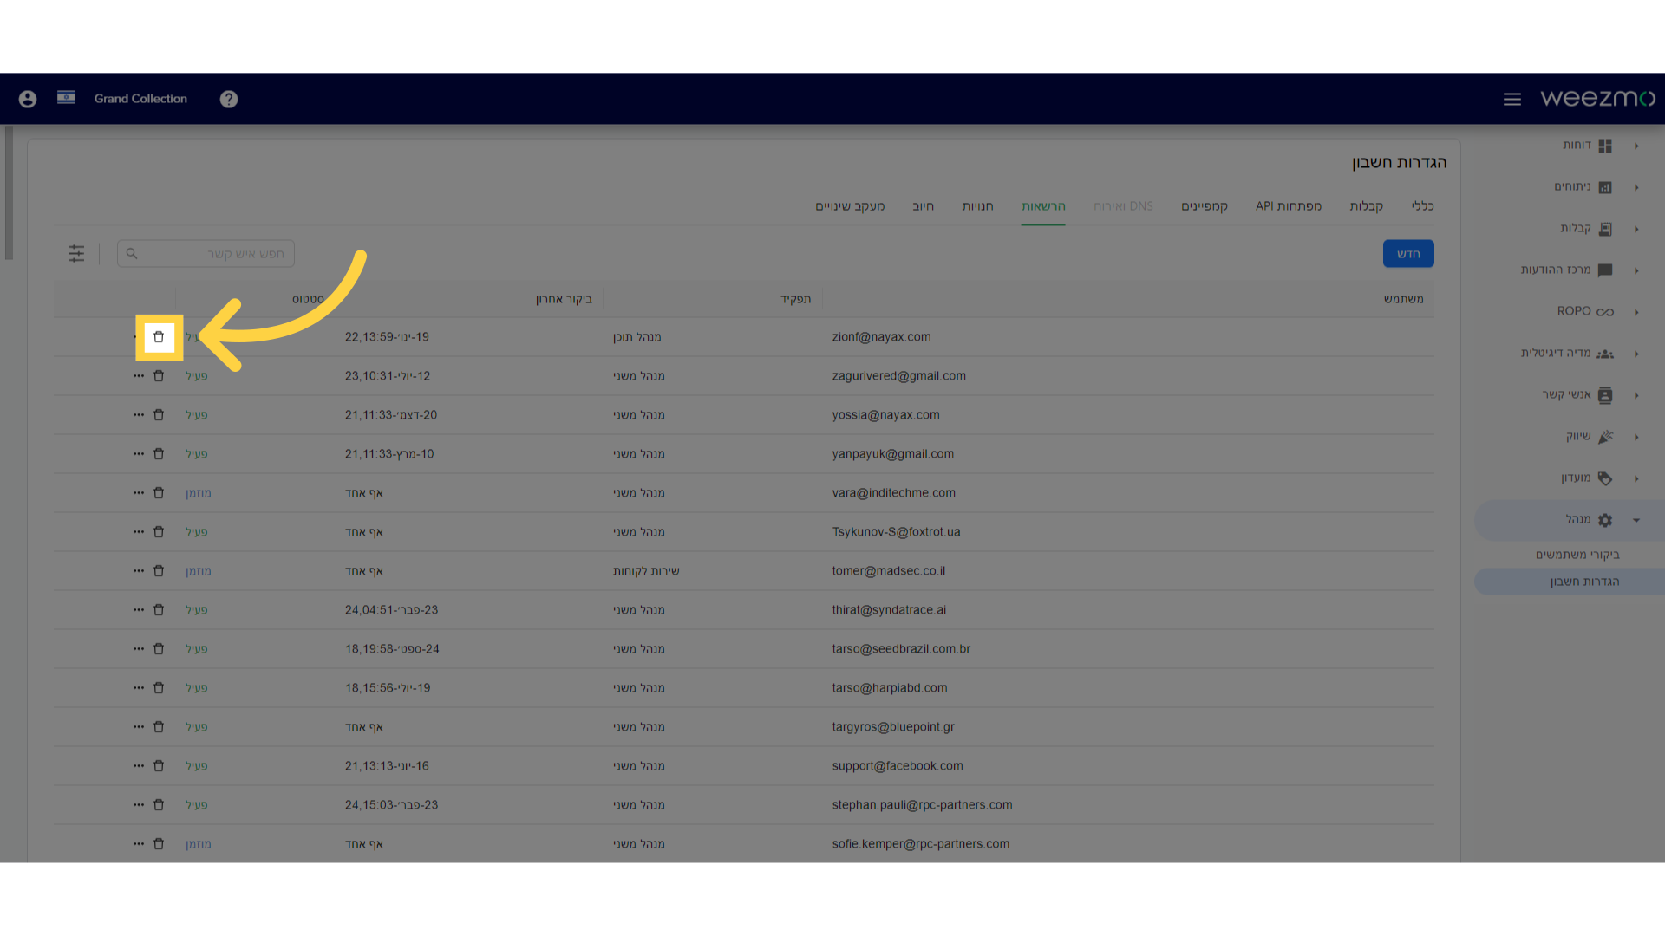Viewport: 1665px width, 936px height.
Task: Sort by the משתמש column header
Action: [1403, 299]
